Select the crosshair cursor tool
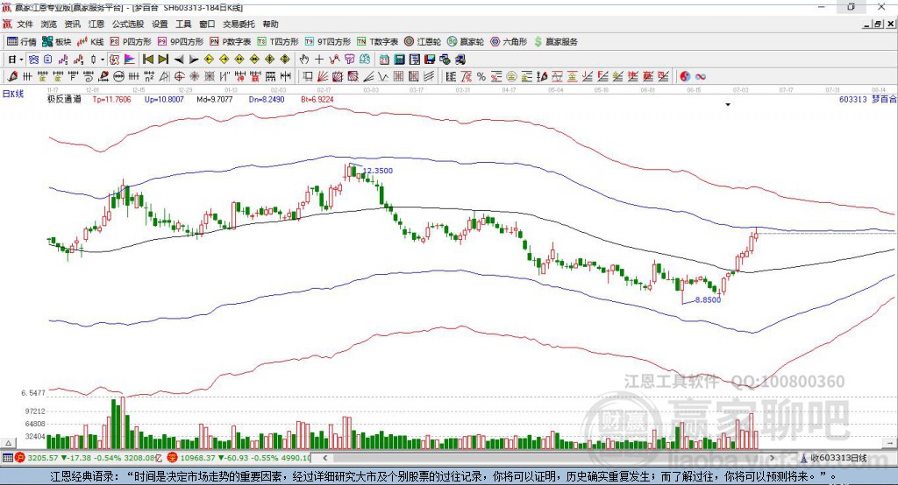Image resolution: width=898 pixels, height=485 pixels. 319,60
